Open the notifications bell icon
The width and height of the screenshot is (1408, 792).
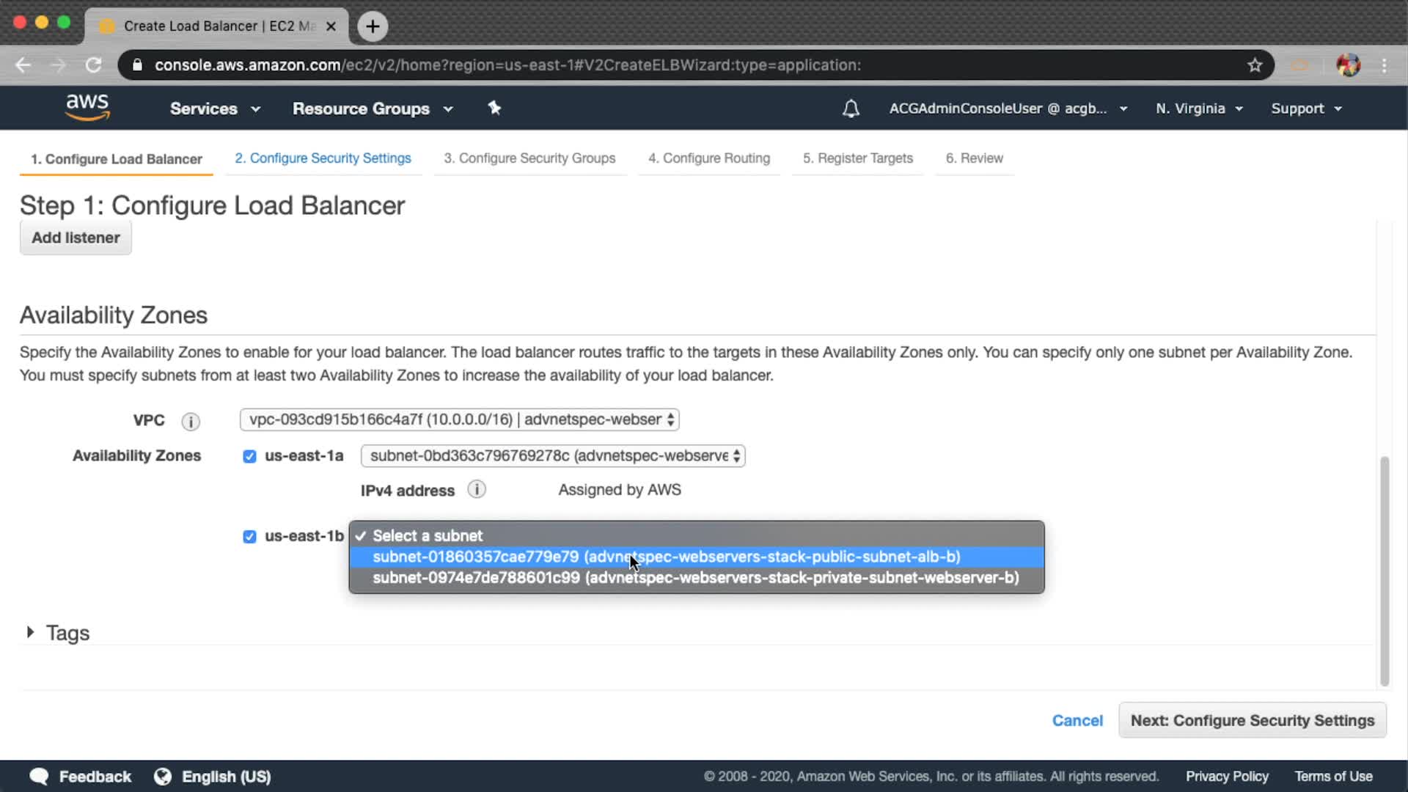point(851,109)
